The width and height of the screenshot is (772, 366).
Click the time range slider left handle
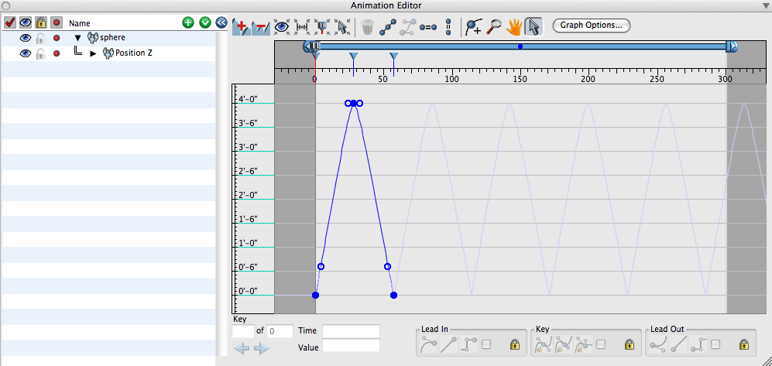tap(308, 46)
